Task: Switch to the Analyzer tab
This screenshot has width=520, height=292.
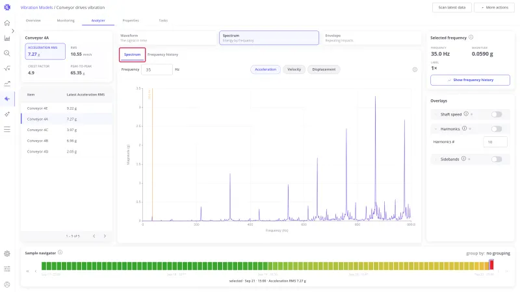Action: pos(98,21)
